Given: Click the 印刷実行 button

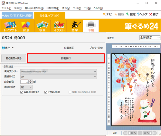Looking at the screenshot, I should (66, 59).
